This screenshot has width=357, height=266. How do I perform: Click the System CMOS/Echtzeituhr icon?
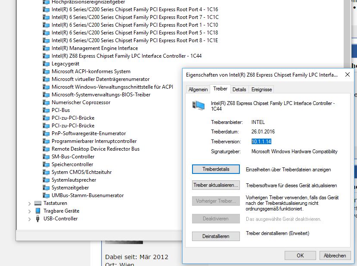click(x=46, y=172)
